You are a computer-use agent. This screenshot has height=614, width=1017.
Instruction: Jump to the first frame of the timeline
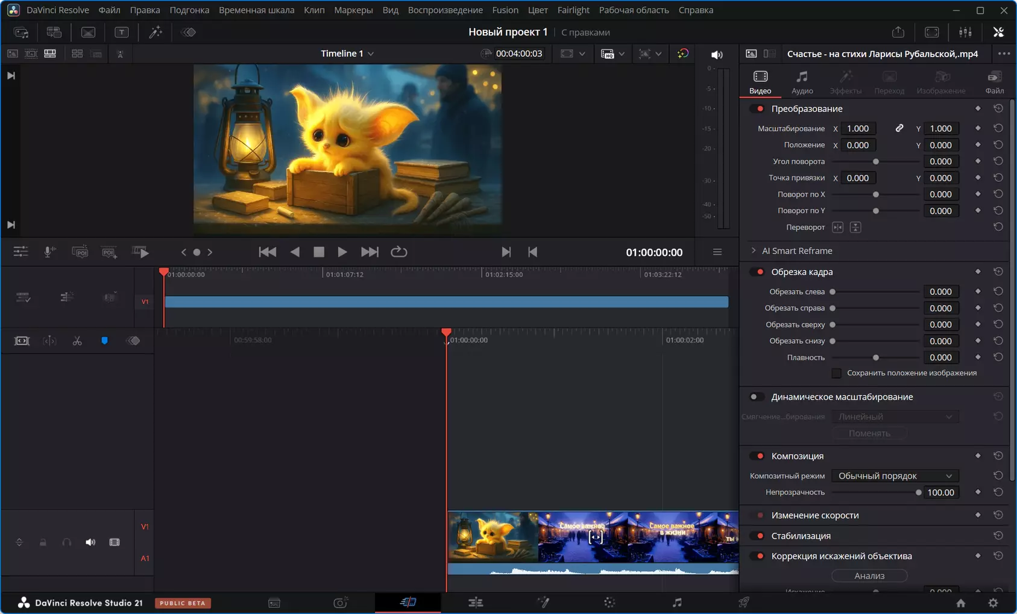coord(268,252)
